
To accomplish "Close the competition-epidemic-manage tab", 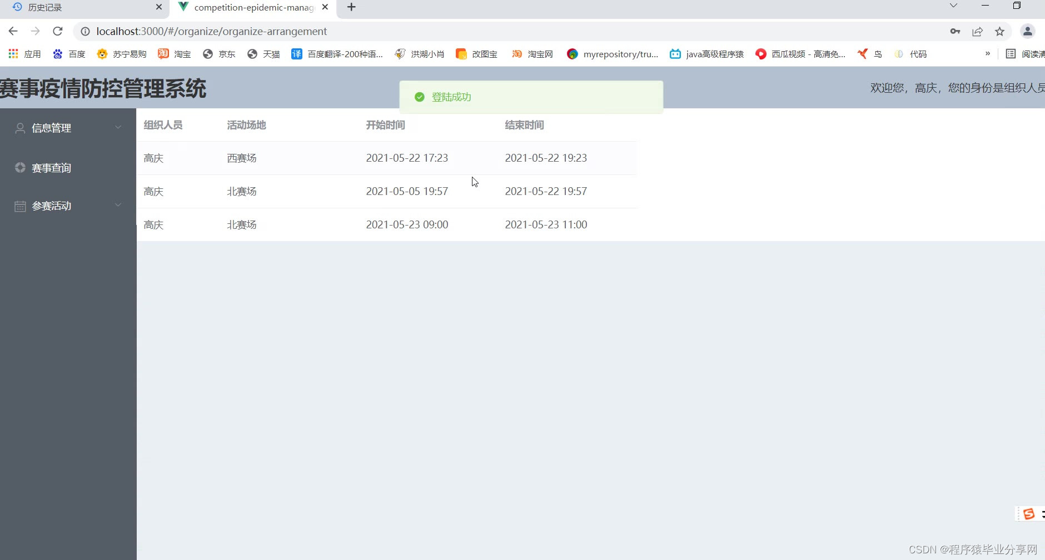I will tap(325, 7).
